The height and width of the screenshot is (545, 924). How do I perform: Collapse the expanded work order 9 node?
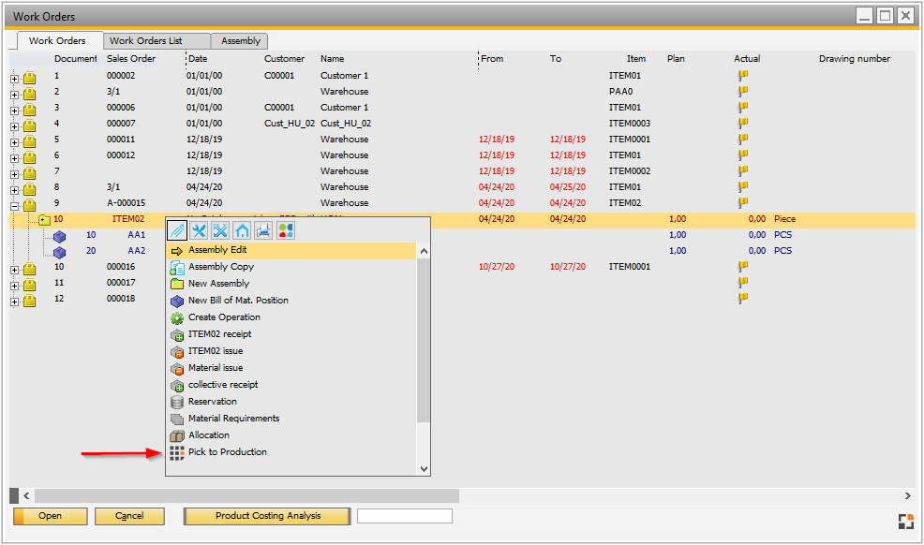click(x=14, y=204)
